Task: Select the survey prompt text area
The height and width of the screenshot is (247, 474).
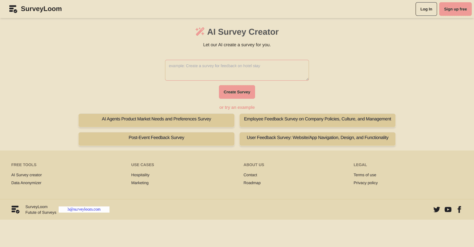Action: [x=237, y=70]
